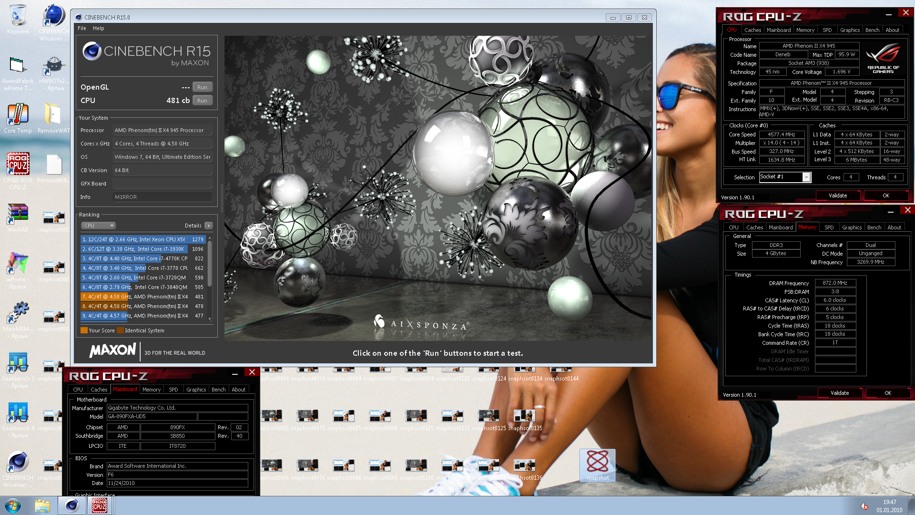Select ranking row 3, Intel Core i7-4770K
This screenshot has width=915, height=515.
point(142,258)
